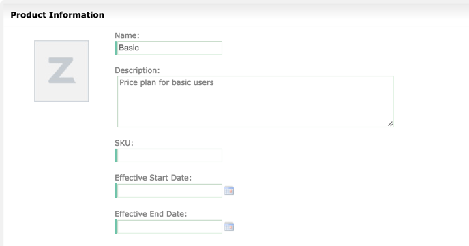This screenshot has height=246, width=469.
Task: Click green required marker beside Start Date field
Action: pyautogui.click(x=115, y=191)
